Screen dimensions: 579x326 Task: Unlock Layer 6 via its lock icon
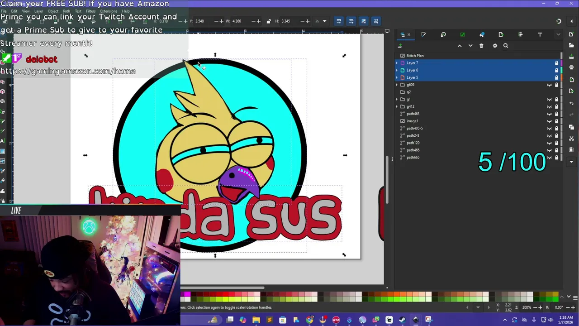556,70
